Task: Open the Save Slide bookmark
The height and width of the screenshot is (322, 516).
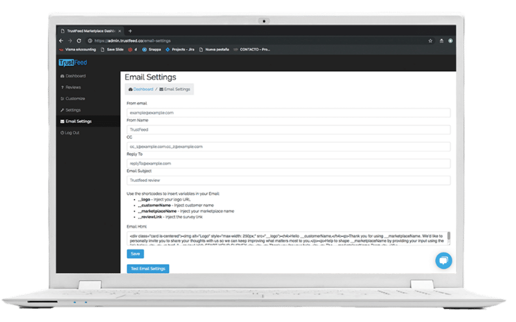Action: click(112, 49)
